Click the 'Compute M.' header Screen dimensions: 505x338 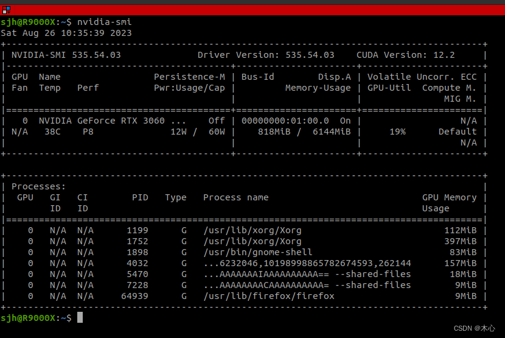click(449, 88)
